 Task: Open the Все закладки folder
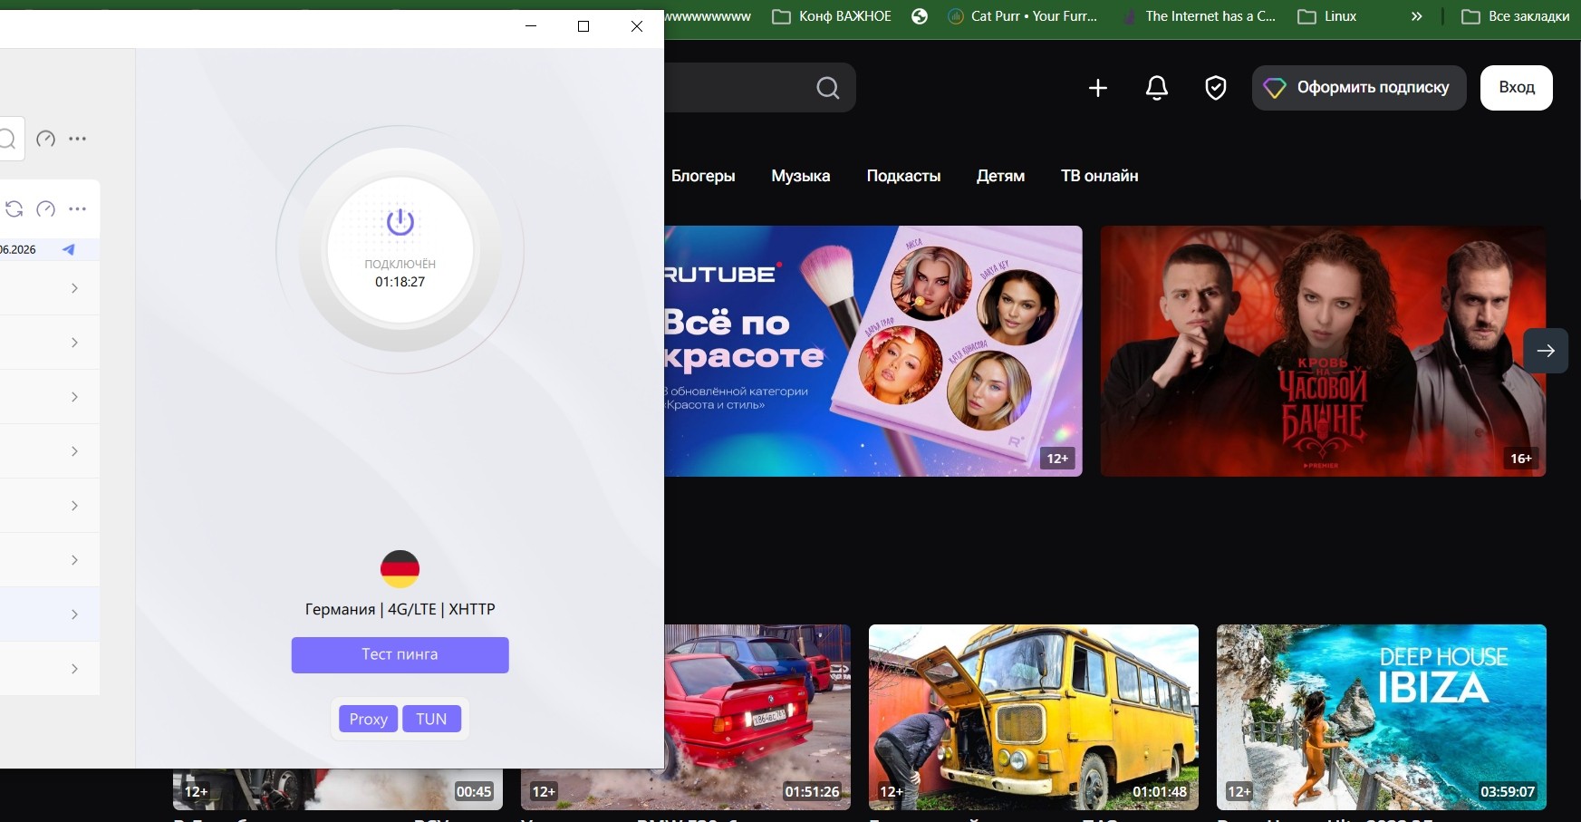point(1516,16)
